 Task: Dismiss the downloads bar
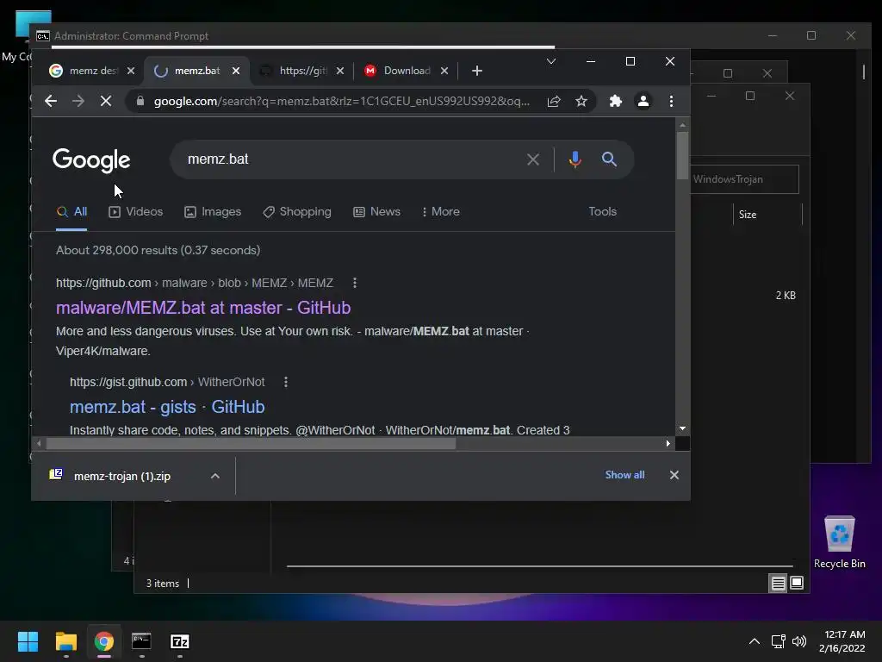click(x=674, y=475)
